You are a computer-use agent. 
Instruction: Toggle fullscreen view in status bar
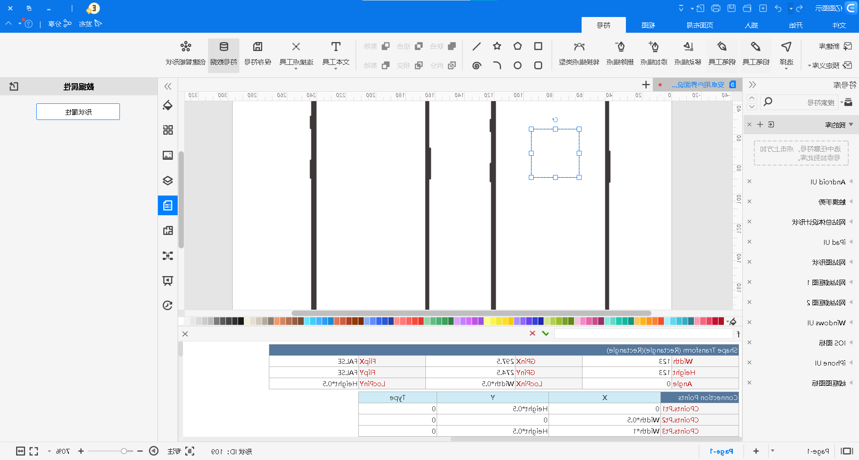pyautogui.click(x=34, y=451)
